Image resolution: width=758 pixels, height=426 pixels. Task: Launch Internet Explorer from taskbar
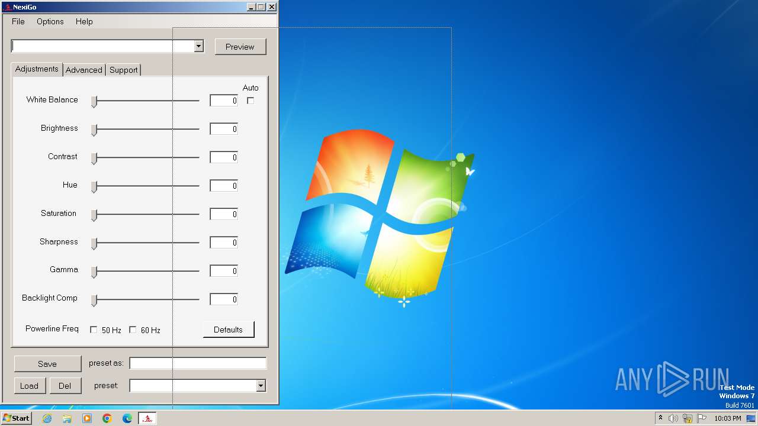[x=47, y=418]
